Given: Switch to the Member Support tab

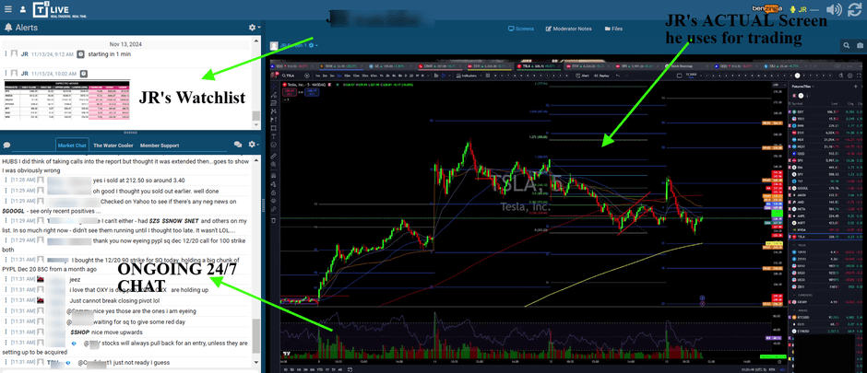Looking at the screenshot, I should (x=160, y=146).
